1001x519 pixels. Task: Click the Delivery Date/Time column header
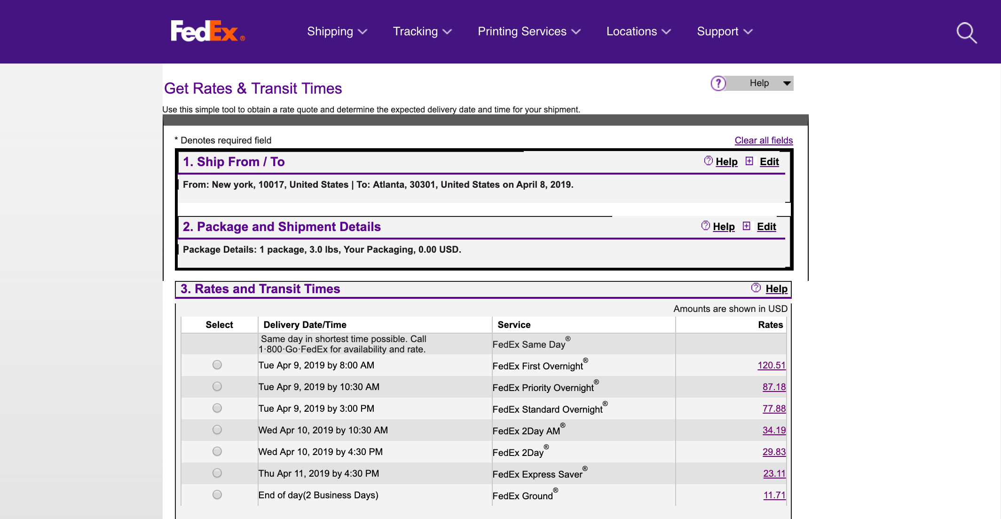tap(305, 325)
